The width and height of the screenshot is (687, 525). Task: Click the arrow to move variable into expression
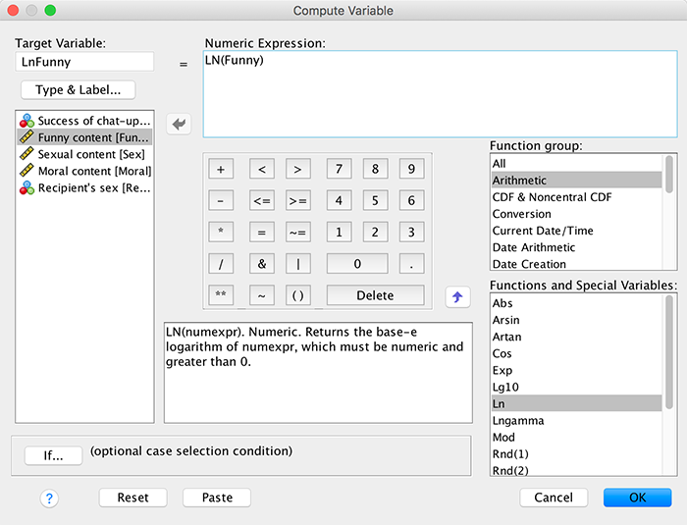(180, 124)
